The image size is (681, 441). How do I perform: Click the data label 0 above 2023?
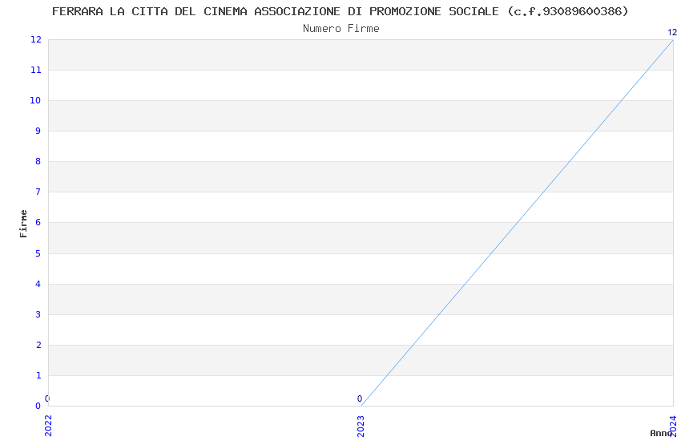coord(360,399)
